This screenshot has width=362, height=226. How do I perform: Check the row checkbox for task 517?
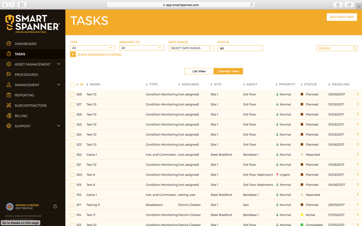pos(72,205)
